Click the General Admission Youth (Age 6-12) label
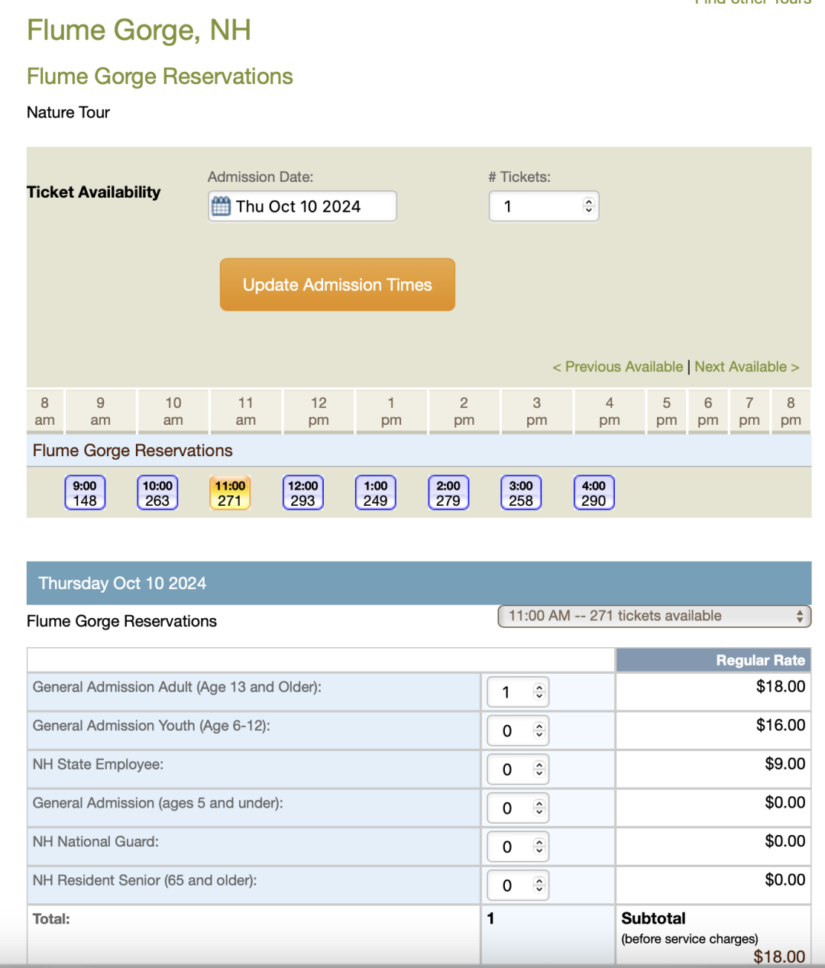825x968 pixels. point(151,726)
